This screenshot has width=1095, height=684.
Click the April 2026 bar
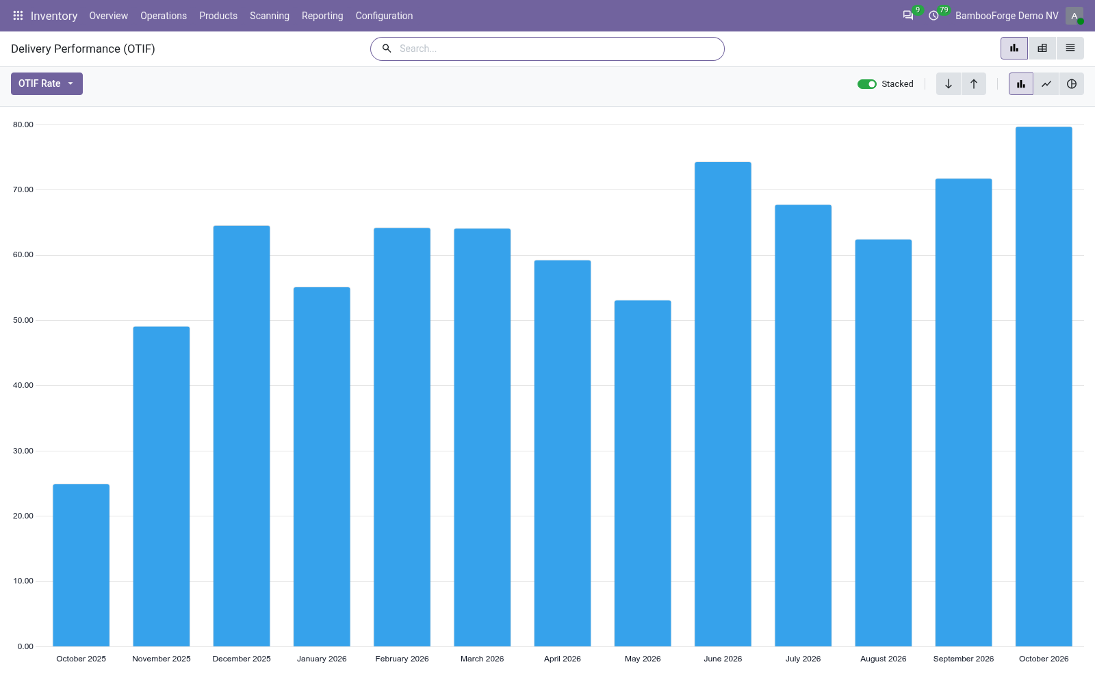[563, 453]
